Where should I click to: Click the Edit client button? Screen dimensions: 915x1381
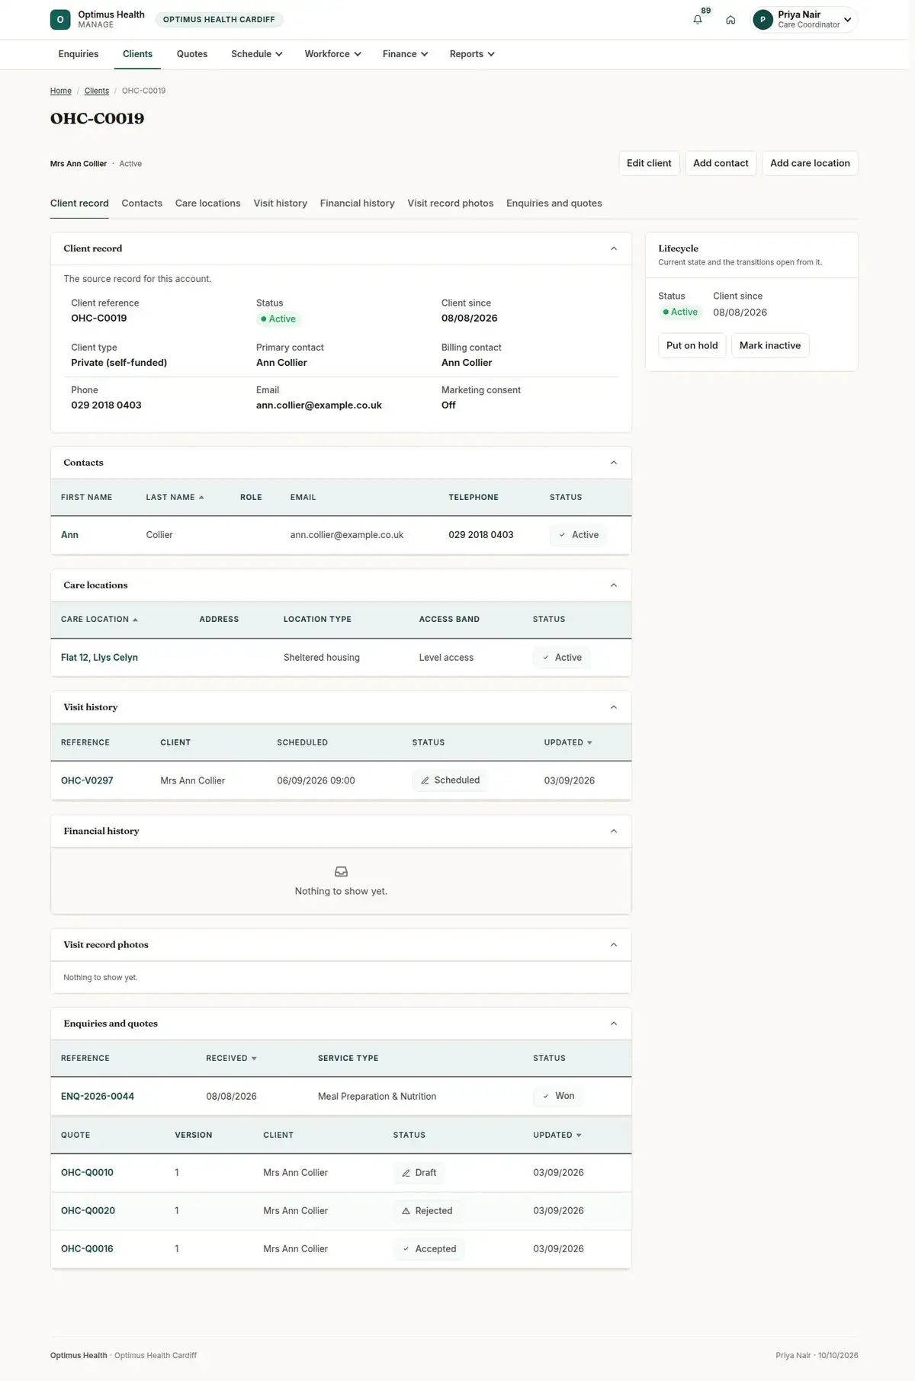click(649, 163)
